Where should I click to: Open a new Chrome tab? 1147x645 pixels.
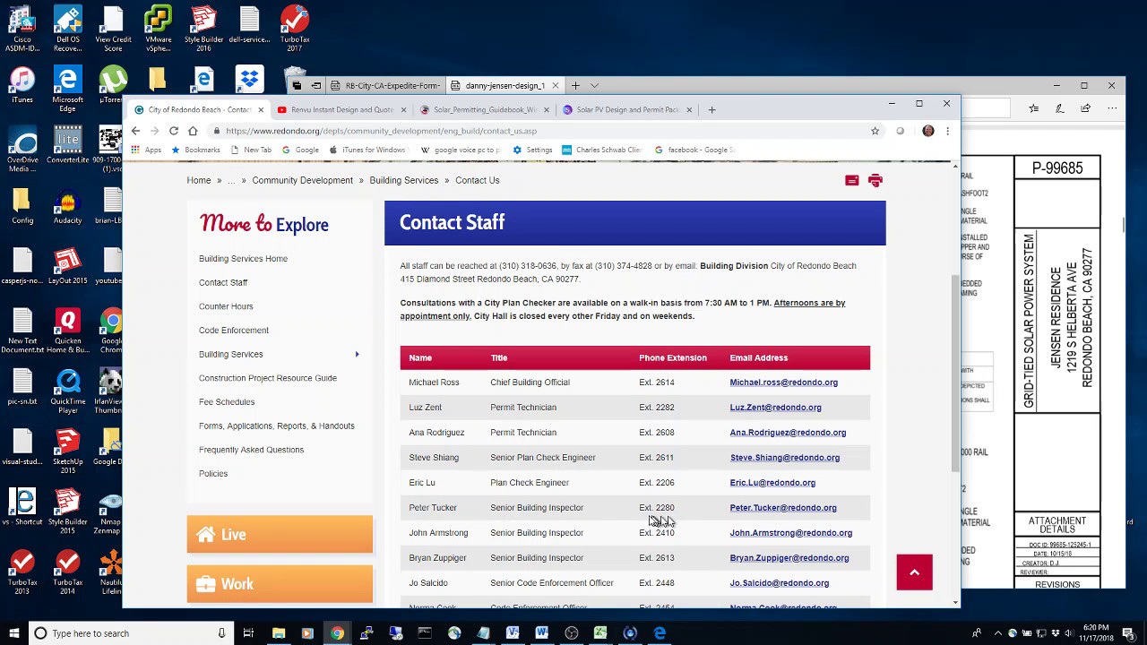pyautogui.click(x=711, y=110)
